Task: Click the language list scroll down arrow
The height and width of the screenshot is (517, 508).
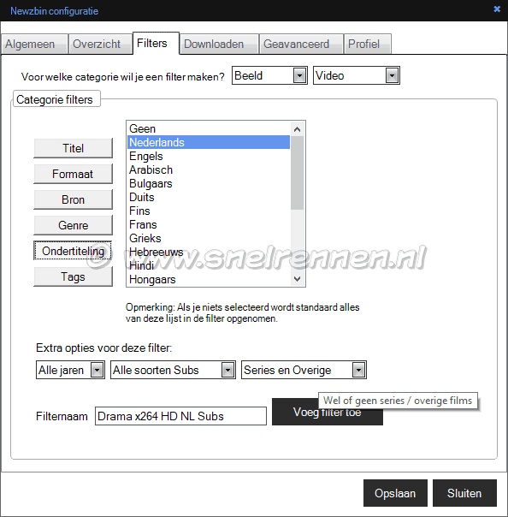Action: (297, 279)
